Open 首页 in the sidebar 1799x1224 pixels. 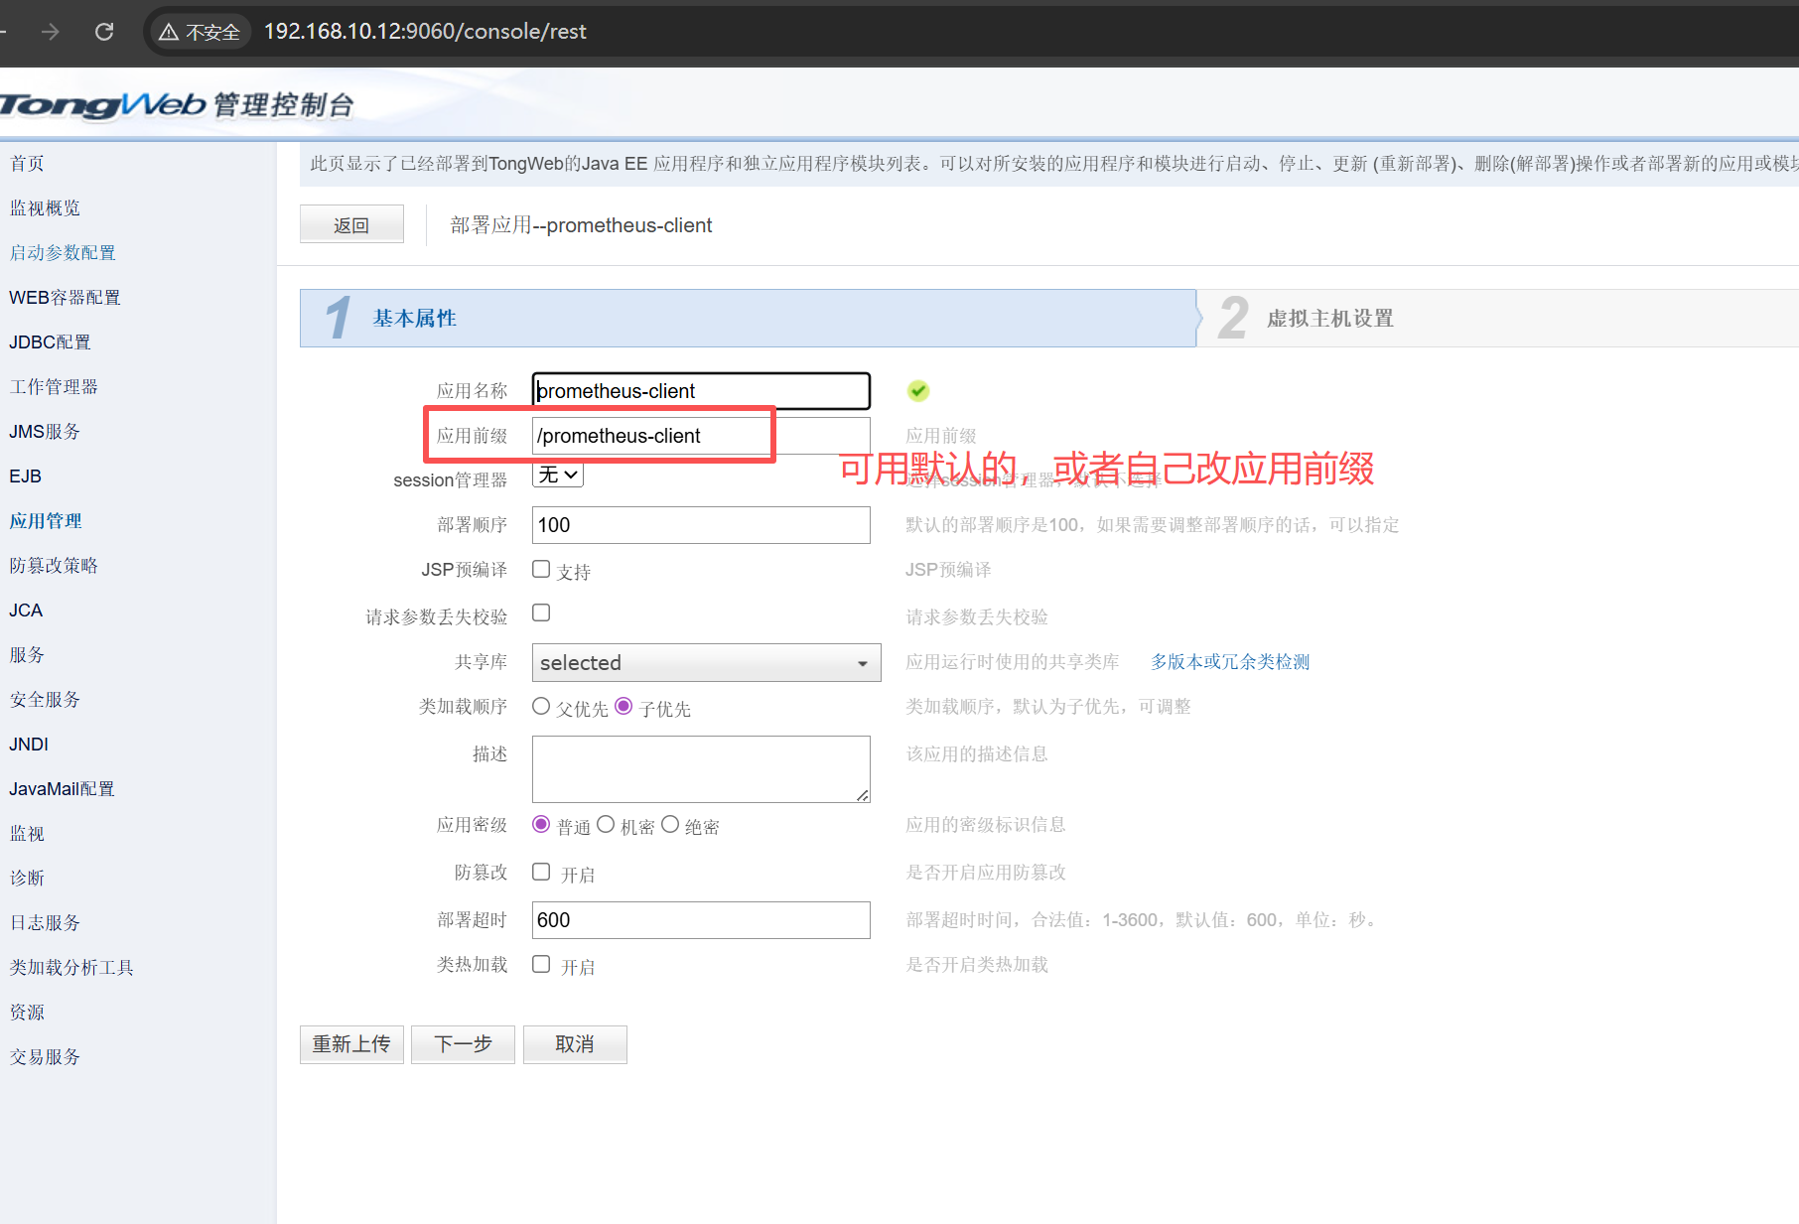27,164
